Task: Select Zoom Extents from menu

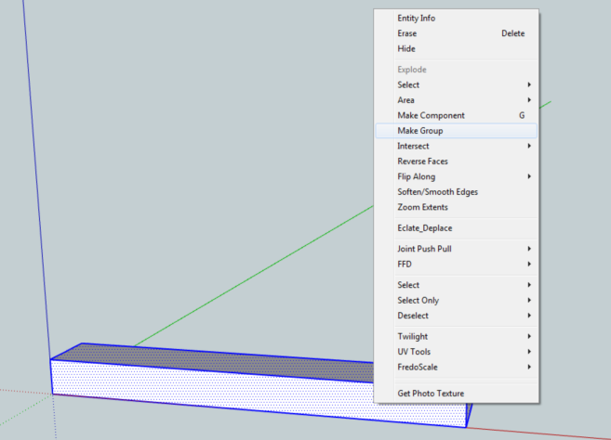Action: [x=422, y=207]
